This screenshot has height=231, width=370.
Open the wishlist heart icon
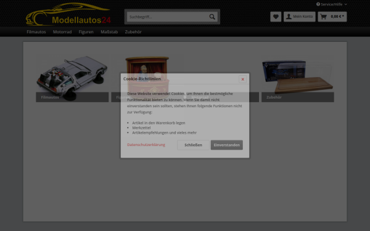pos(276,17)
